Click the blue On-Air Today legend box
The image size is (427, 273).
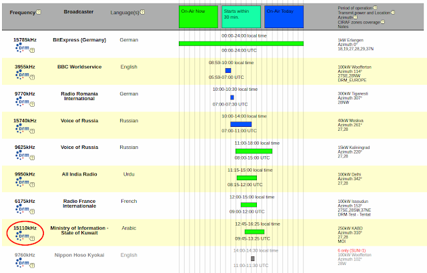point(284,17)
